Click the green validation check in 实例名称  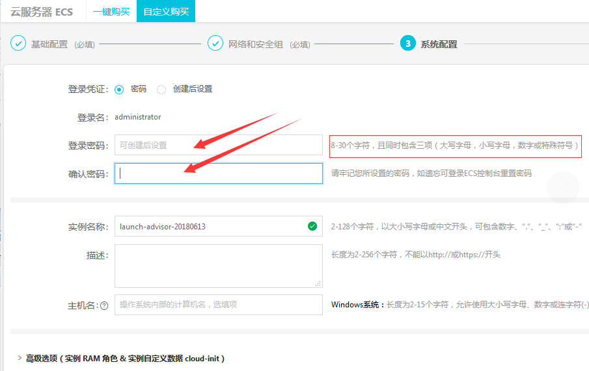pos(312,226)
